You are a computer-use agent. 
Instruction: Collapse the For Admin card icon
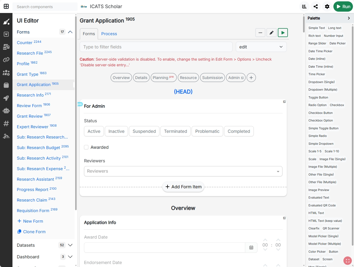pos(284,102)
